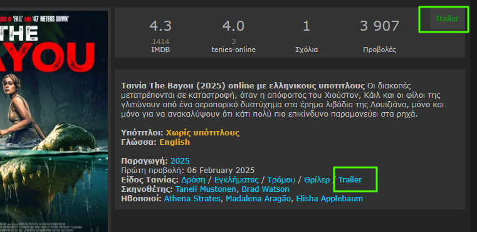Open director Taneli Mustonen's link
The height and width of the screenshot is (232, 477).
coord(206,189)
